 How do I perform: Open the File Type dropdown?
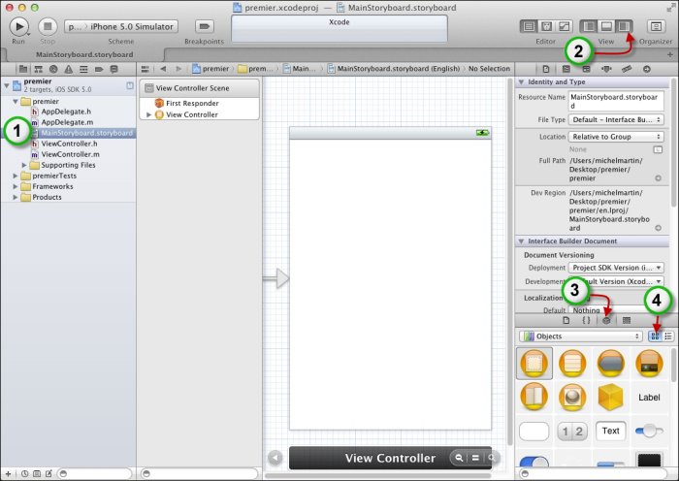coord(616,119)
